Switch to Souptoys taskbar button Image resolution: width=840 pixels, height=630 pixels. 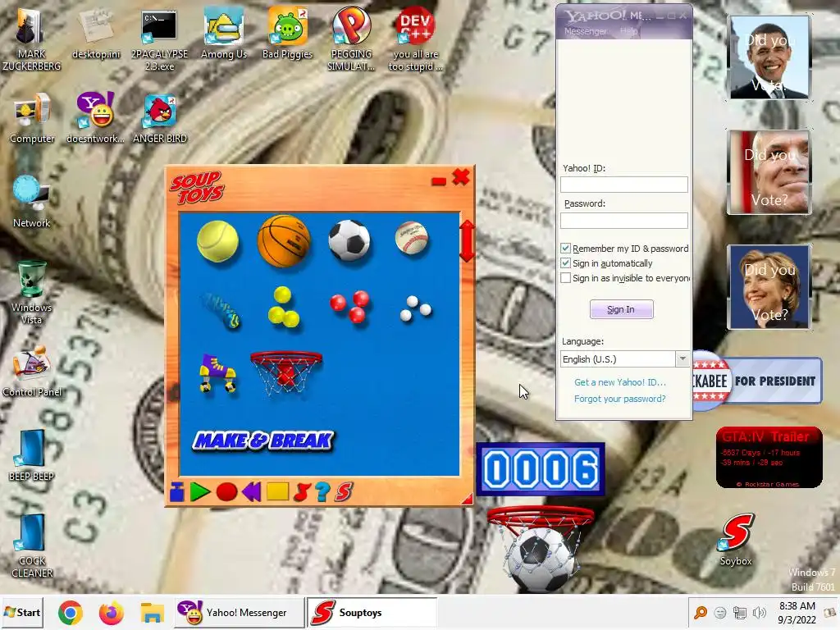click(372, 612)
